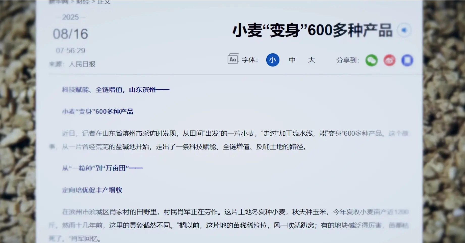Image resolution: width=465 pixels, height=243 pixels.
Task: Click the 07:56:29 timestamp
Action: tap(70, 51)
